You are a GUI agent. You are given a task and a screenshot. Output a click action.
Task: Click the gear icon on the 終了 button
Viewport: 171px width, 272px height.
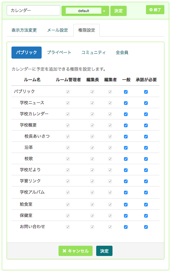[x=151, y=10]
